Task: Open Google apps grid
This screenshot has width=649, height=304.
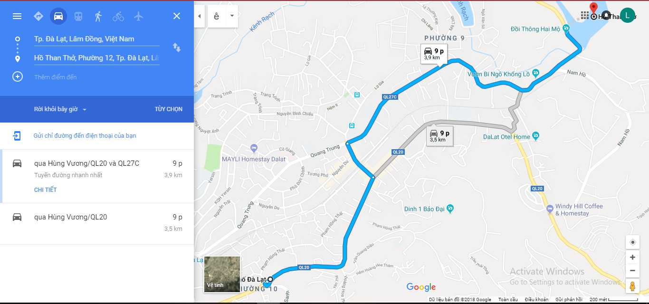Action: pos(585,16)
